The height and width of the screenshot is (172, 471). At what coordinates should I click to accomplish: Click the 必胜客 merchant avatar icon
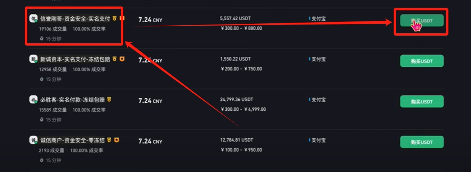pyautogui.click(x=33, y=100)
